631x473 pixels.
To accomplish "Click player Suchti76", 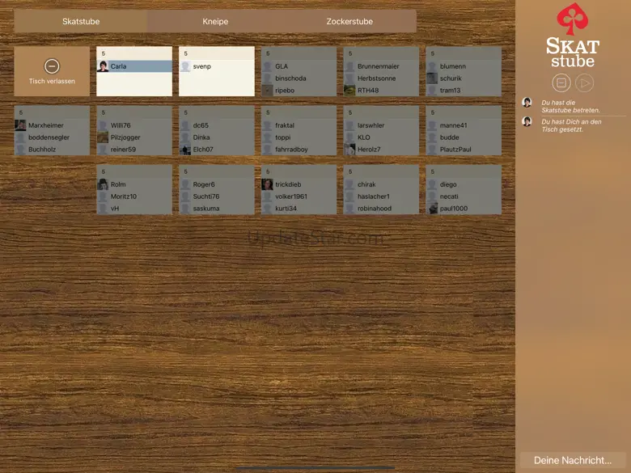I will (217, 196).
